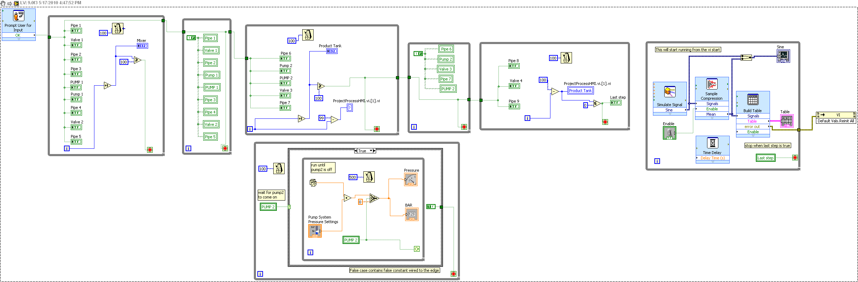Select the Pump 1 local variable

212,75
